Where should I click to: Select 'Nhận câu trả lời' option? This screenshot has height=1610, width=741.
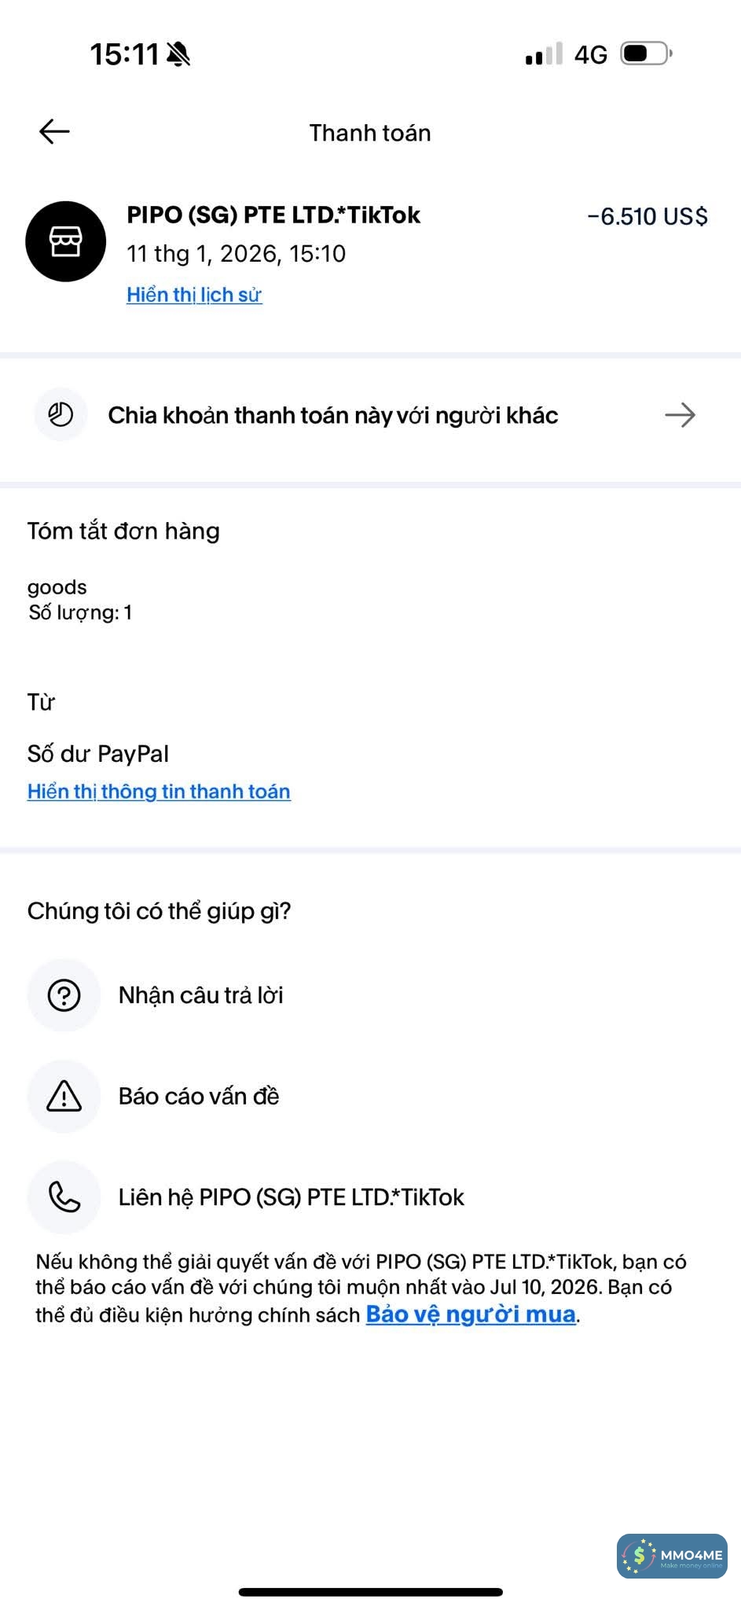tap(200, 995)
